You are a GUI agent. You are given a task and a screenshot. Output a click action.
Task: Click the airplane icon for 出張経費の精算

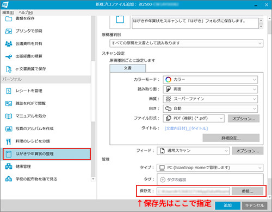[9, 56]
